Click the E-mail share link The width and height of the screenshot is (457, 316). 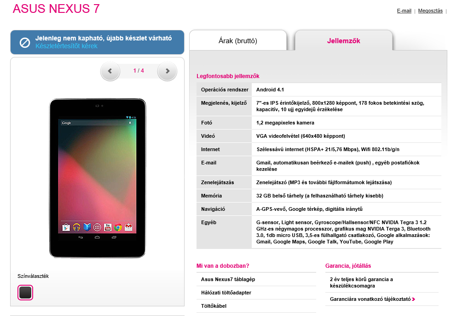(x=404, y=11)
